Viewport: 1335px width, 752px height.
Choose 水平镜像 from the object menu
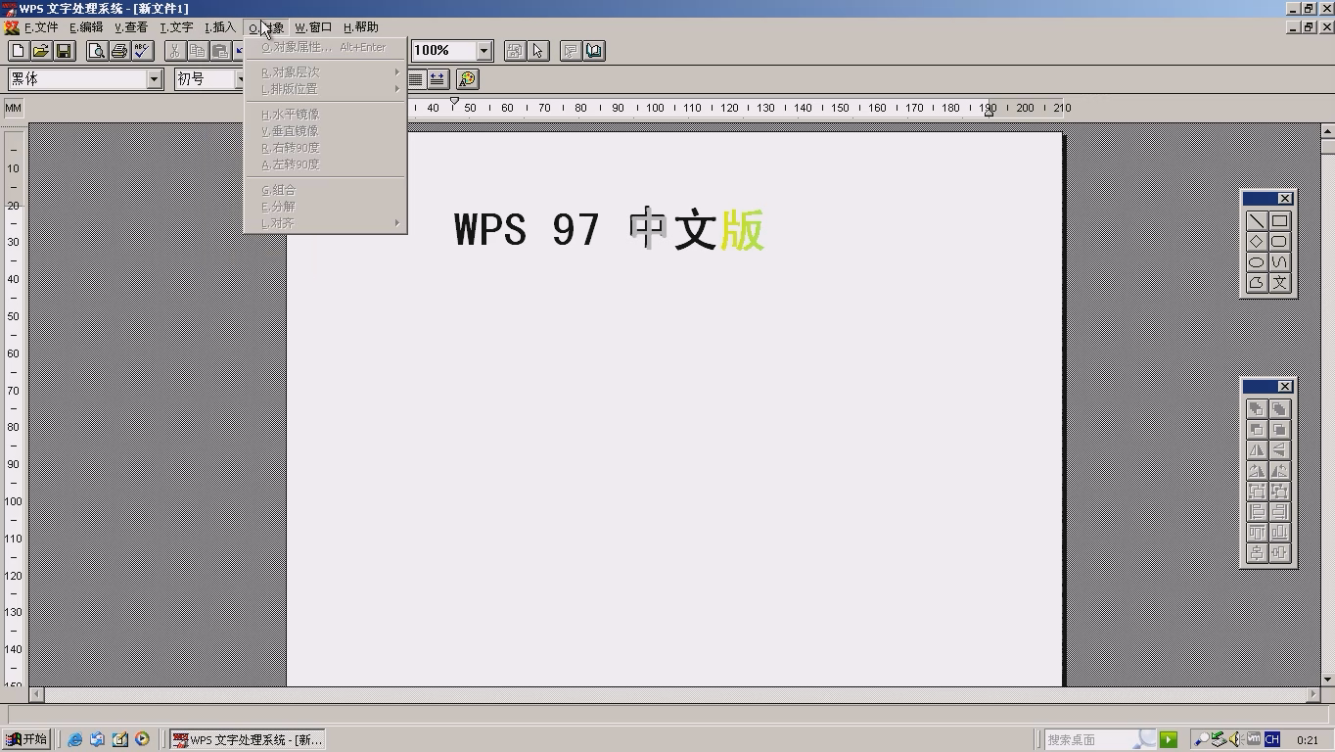tap(326, 115)
